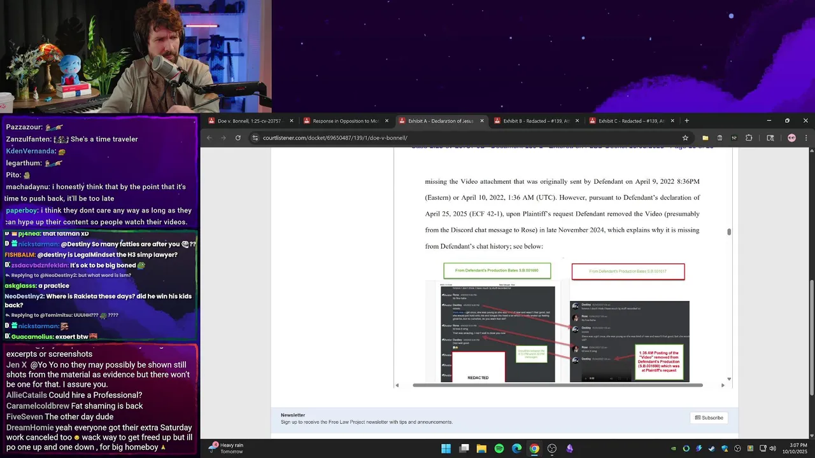Open the Windows Start menu
The height and width of the screenshot is (458, 815).
[446, 448]
